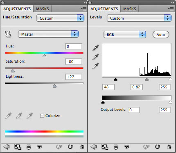
Task: Delete the Hue/Saturation adjustment layer
Action: point(82,147)
